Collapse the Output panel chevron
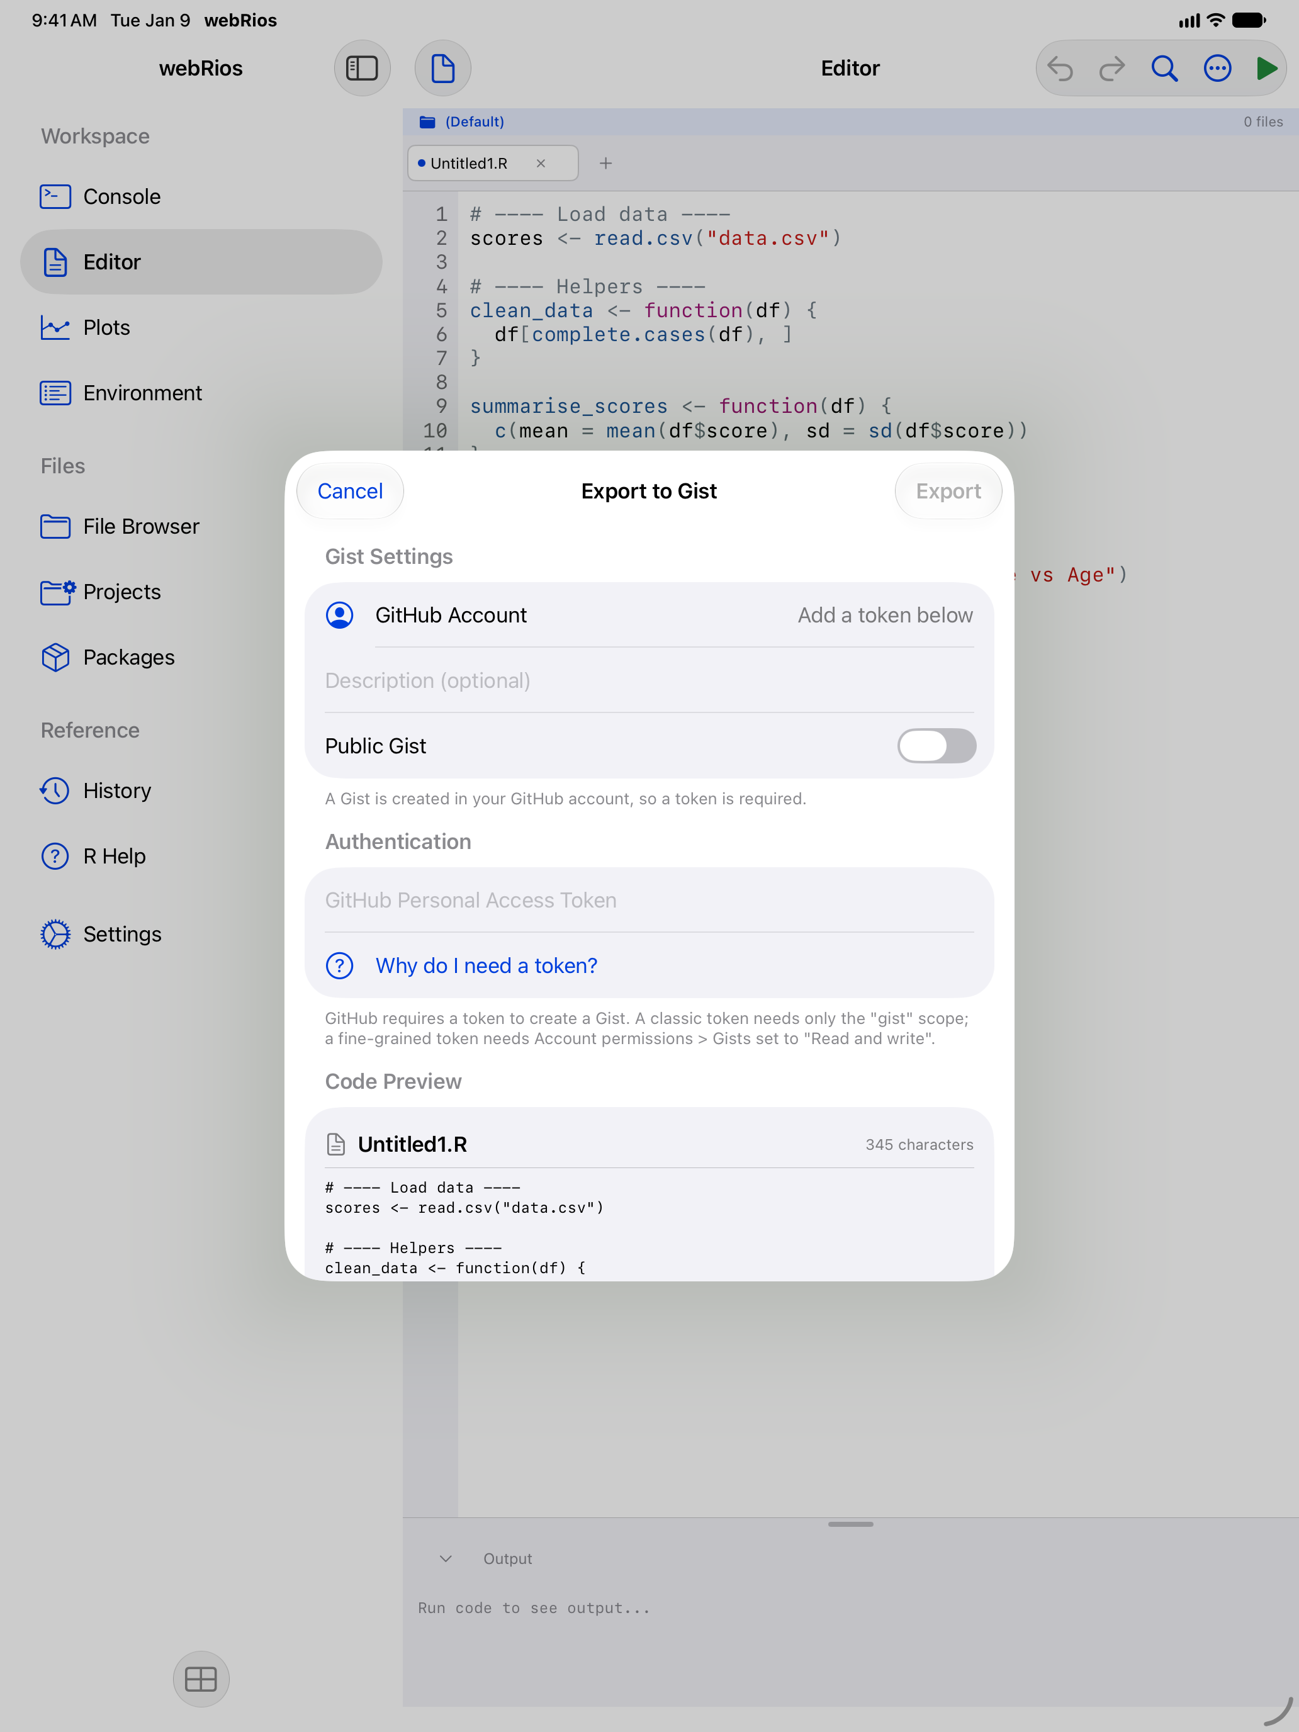The height and width of the screenshot is (1732, 1299). [446, 1558]
